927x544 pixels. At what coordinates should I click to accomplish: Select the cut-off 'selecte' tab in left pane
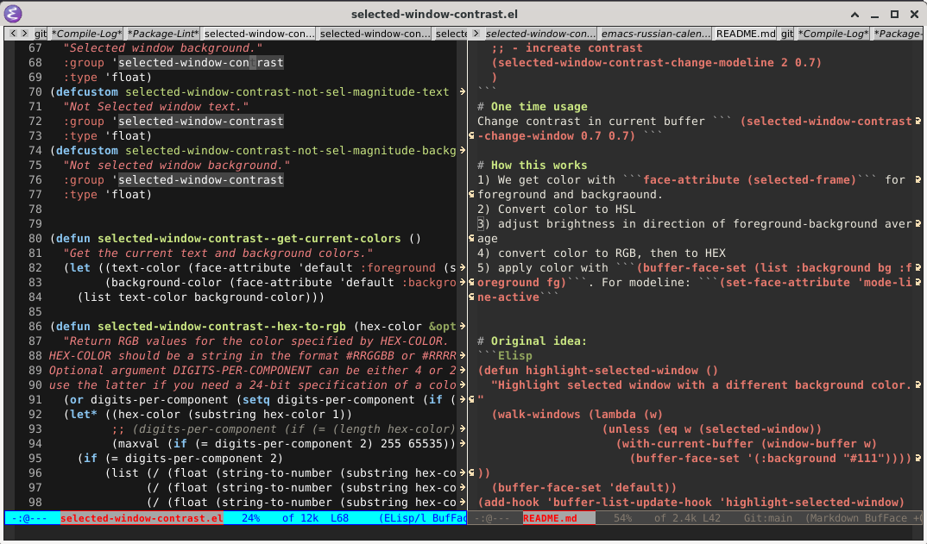(x=451, y=34)
